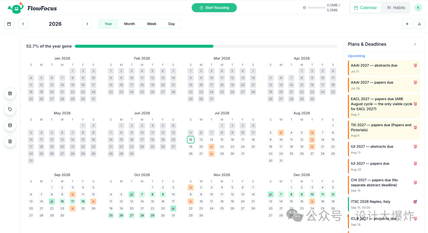Screen dimensions: 428x233
Task: Click deadline marker on July 28 2026
Action: pos(211,154)
